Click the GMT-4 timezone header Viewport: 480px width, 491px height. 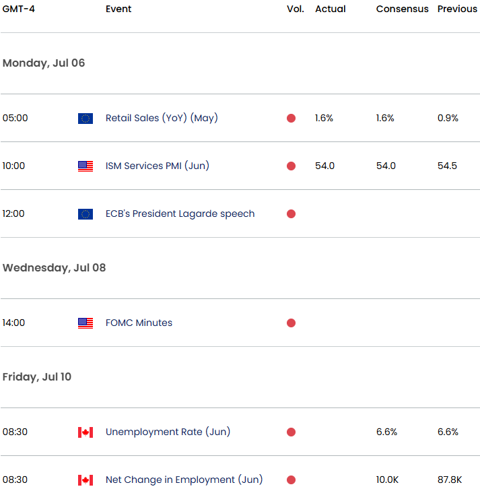[x=18, y=9]
